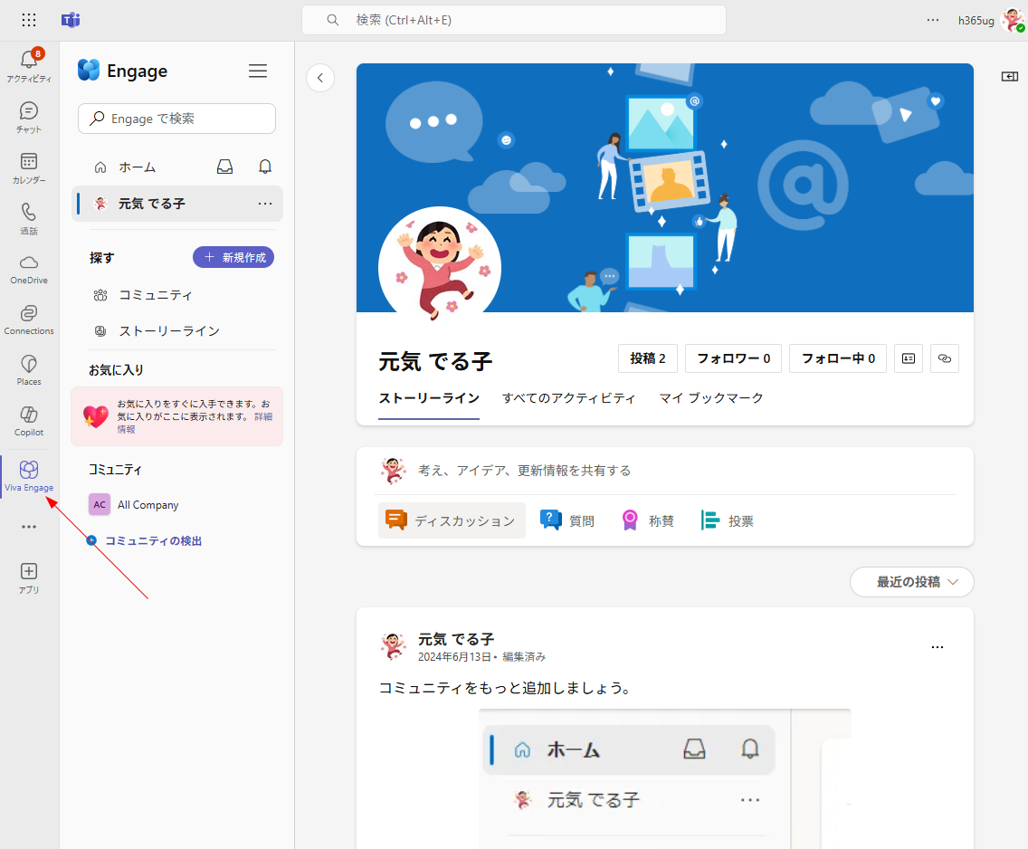Viewport: 1028px width, 849px height.
Task: Open Activity notifications in Teams rail
Action: pos(29,65)
